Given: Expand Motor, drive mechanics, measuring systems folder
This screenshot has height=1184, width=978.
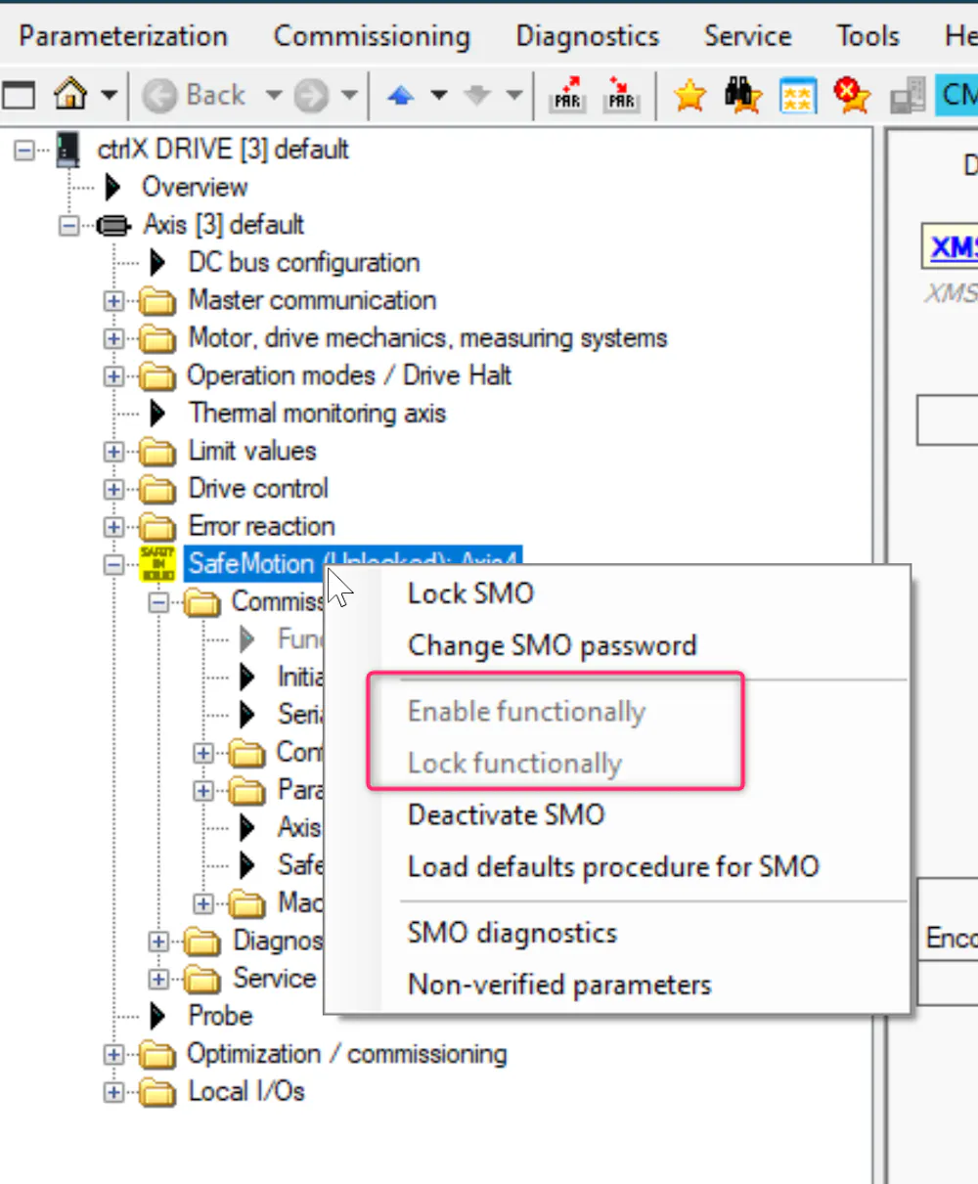Looking at the screenshot, I should tap(113, 339).
